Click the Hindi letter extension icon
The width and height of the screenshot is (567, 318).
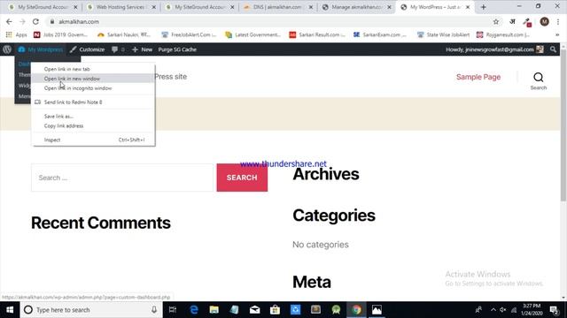(x=512, y=21)
